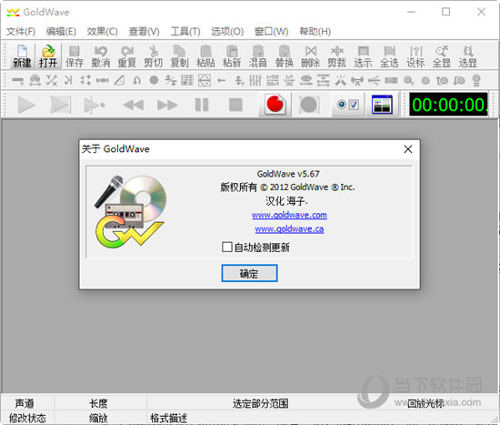Click the 00:00:00 time display
Screen dimensions: 500x425
(448, 105)
